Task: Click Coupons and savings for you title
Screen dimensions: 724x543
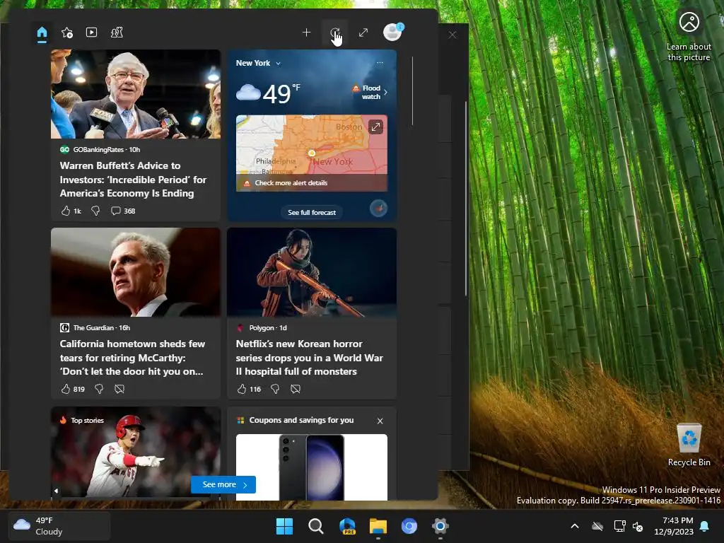Action: point(301,420)
